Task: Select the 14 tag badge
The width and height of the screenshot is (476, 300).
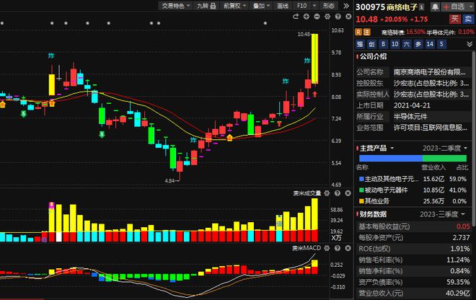Action: tap(430, 44)
